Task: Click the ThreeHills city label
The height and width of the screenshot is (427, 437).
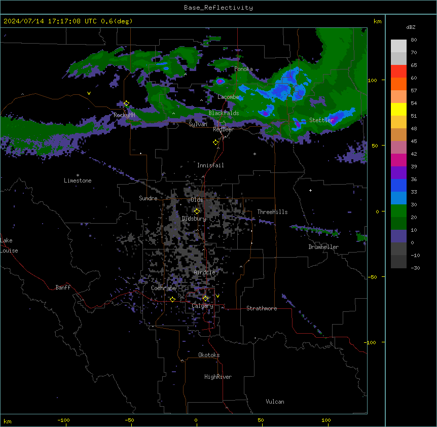Action: [x=272, y=212]
